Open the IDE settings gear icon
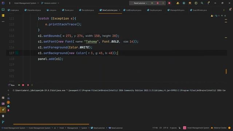233x131 pixels. tap(196, 3)
